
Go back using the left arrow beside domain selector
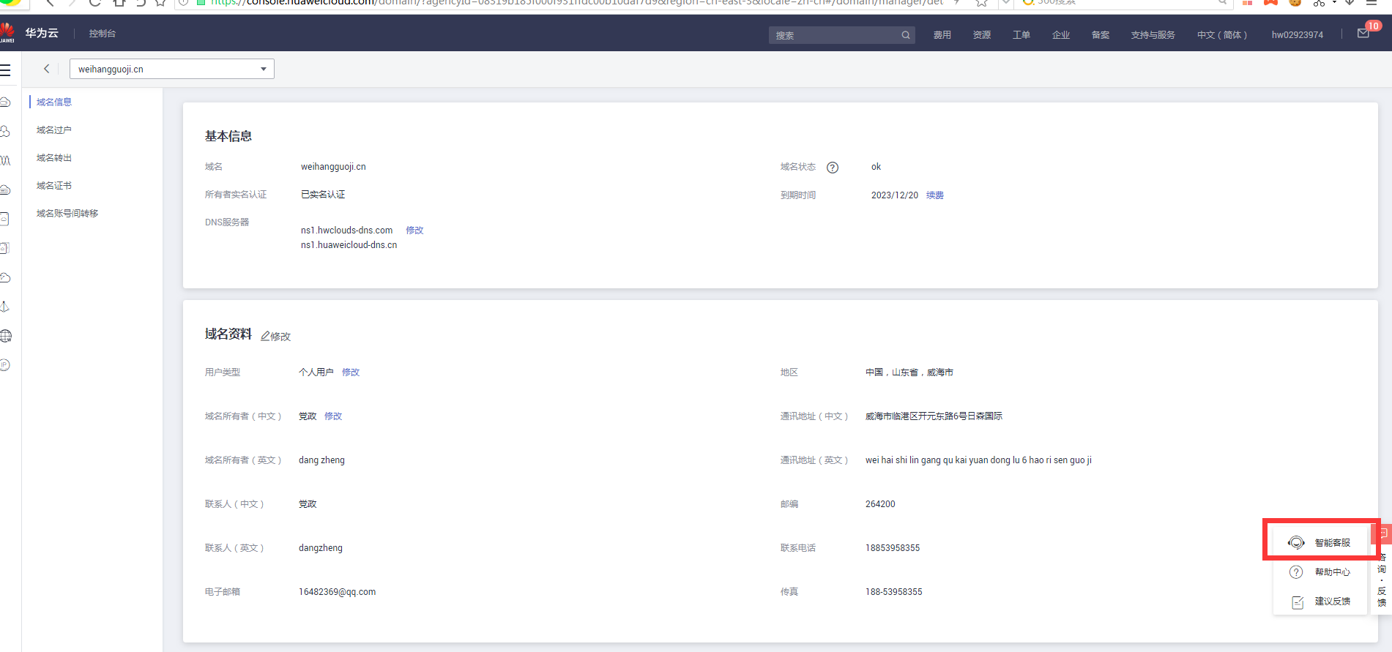coord(47,69)
